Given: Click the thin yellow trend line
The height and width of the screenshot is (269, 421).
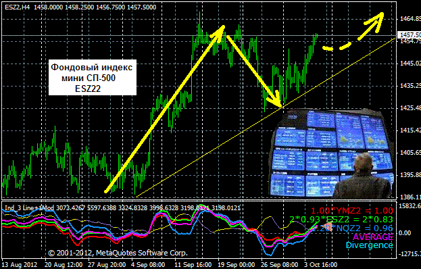Looking at the screenshot, I should coord(266,118).
